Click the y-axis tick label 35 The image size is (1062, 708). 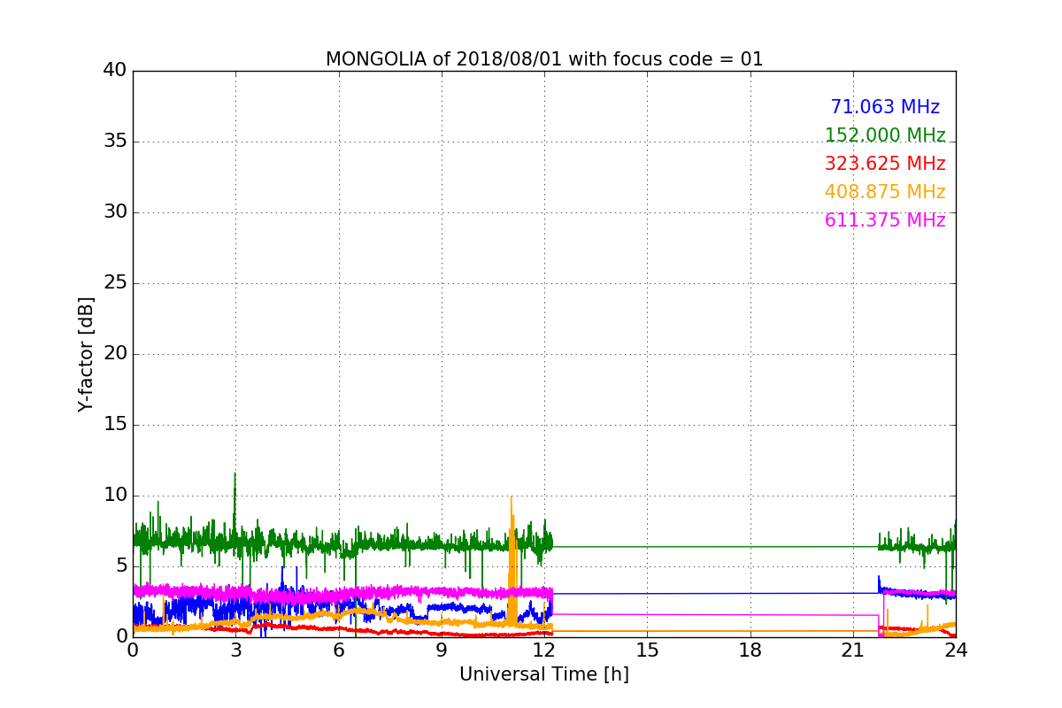(115, 142)
